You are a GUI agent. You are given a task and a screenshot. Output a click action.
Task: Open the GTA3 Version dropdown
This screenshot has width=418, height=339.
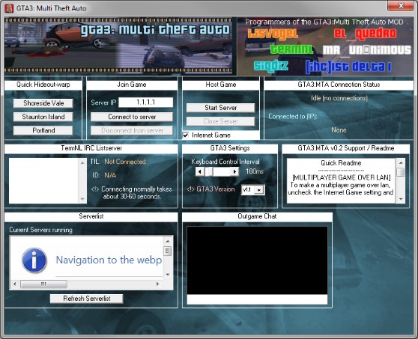[259, 190]
